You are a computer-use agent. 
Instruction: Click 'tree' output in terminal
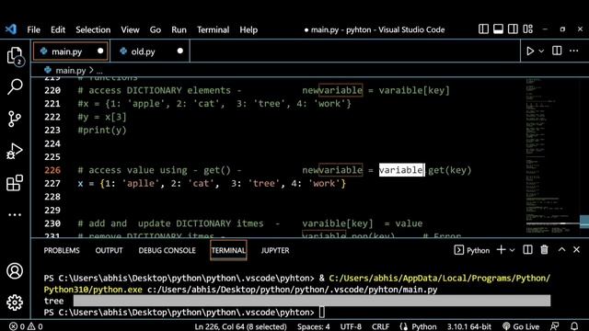tap(53, 301)
